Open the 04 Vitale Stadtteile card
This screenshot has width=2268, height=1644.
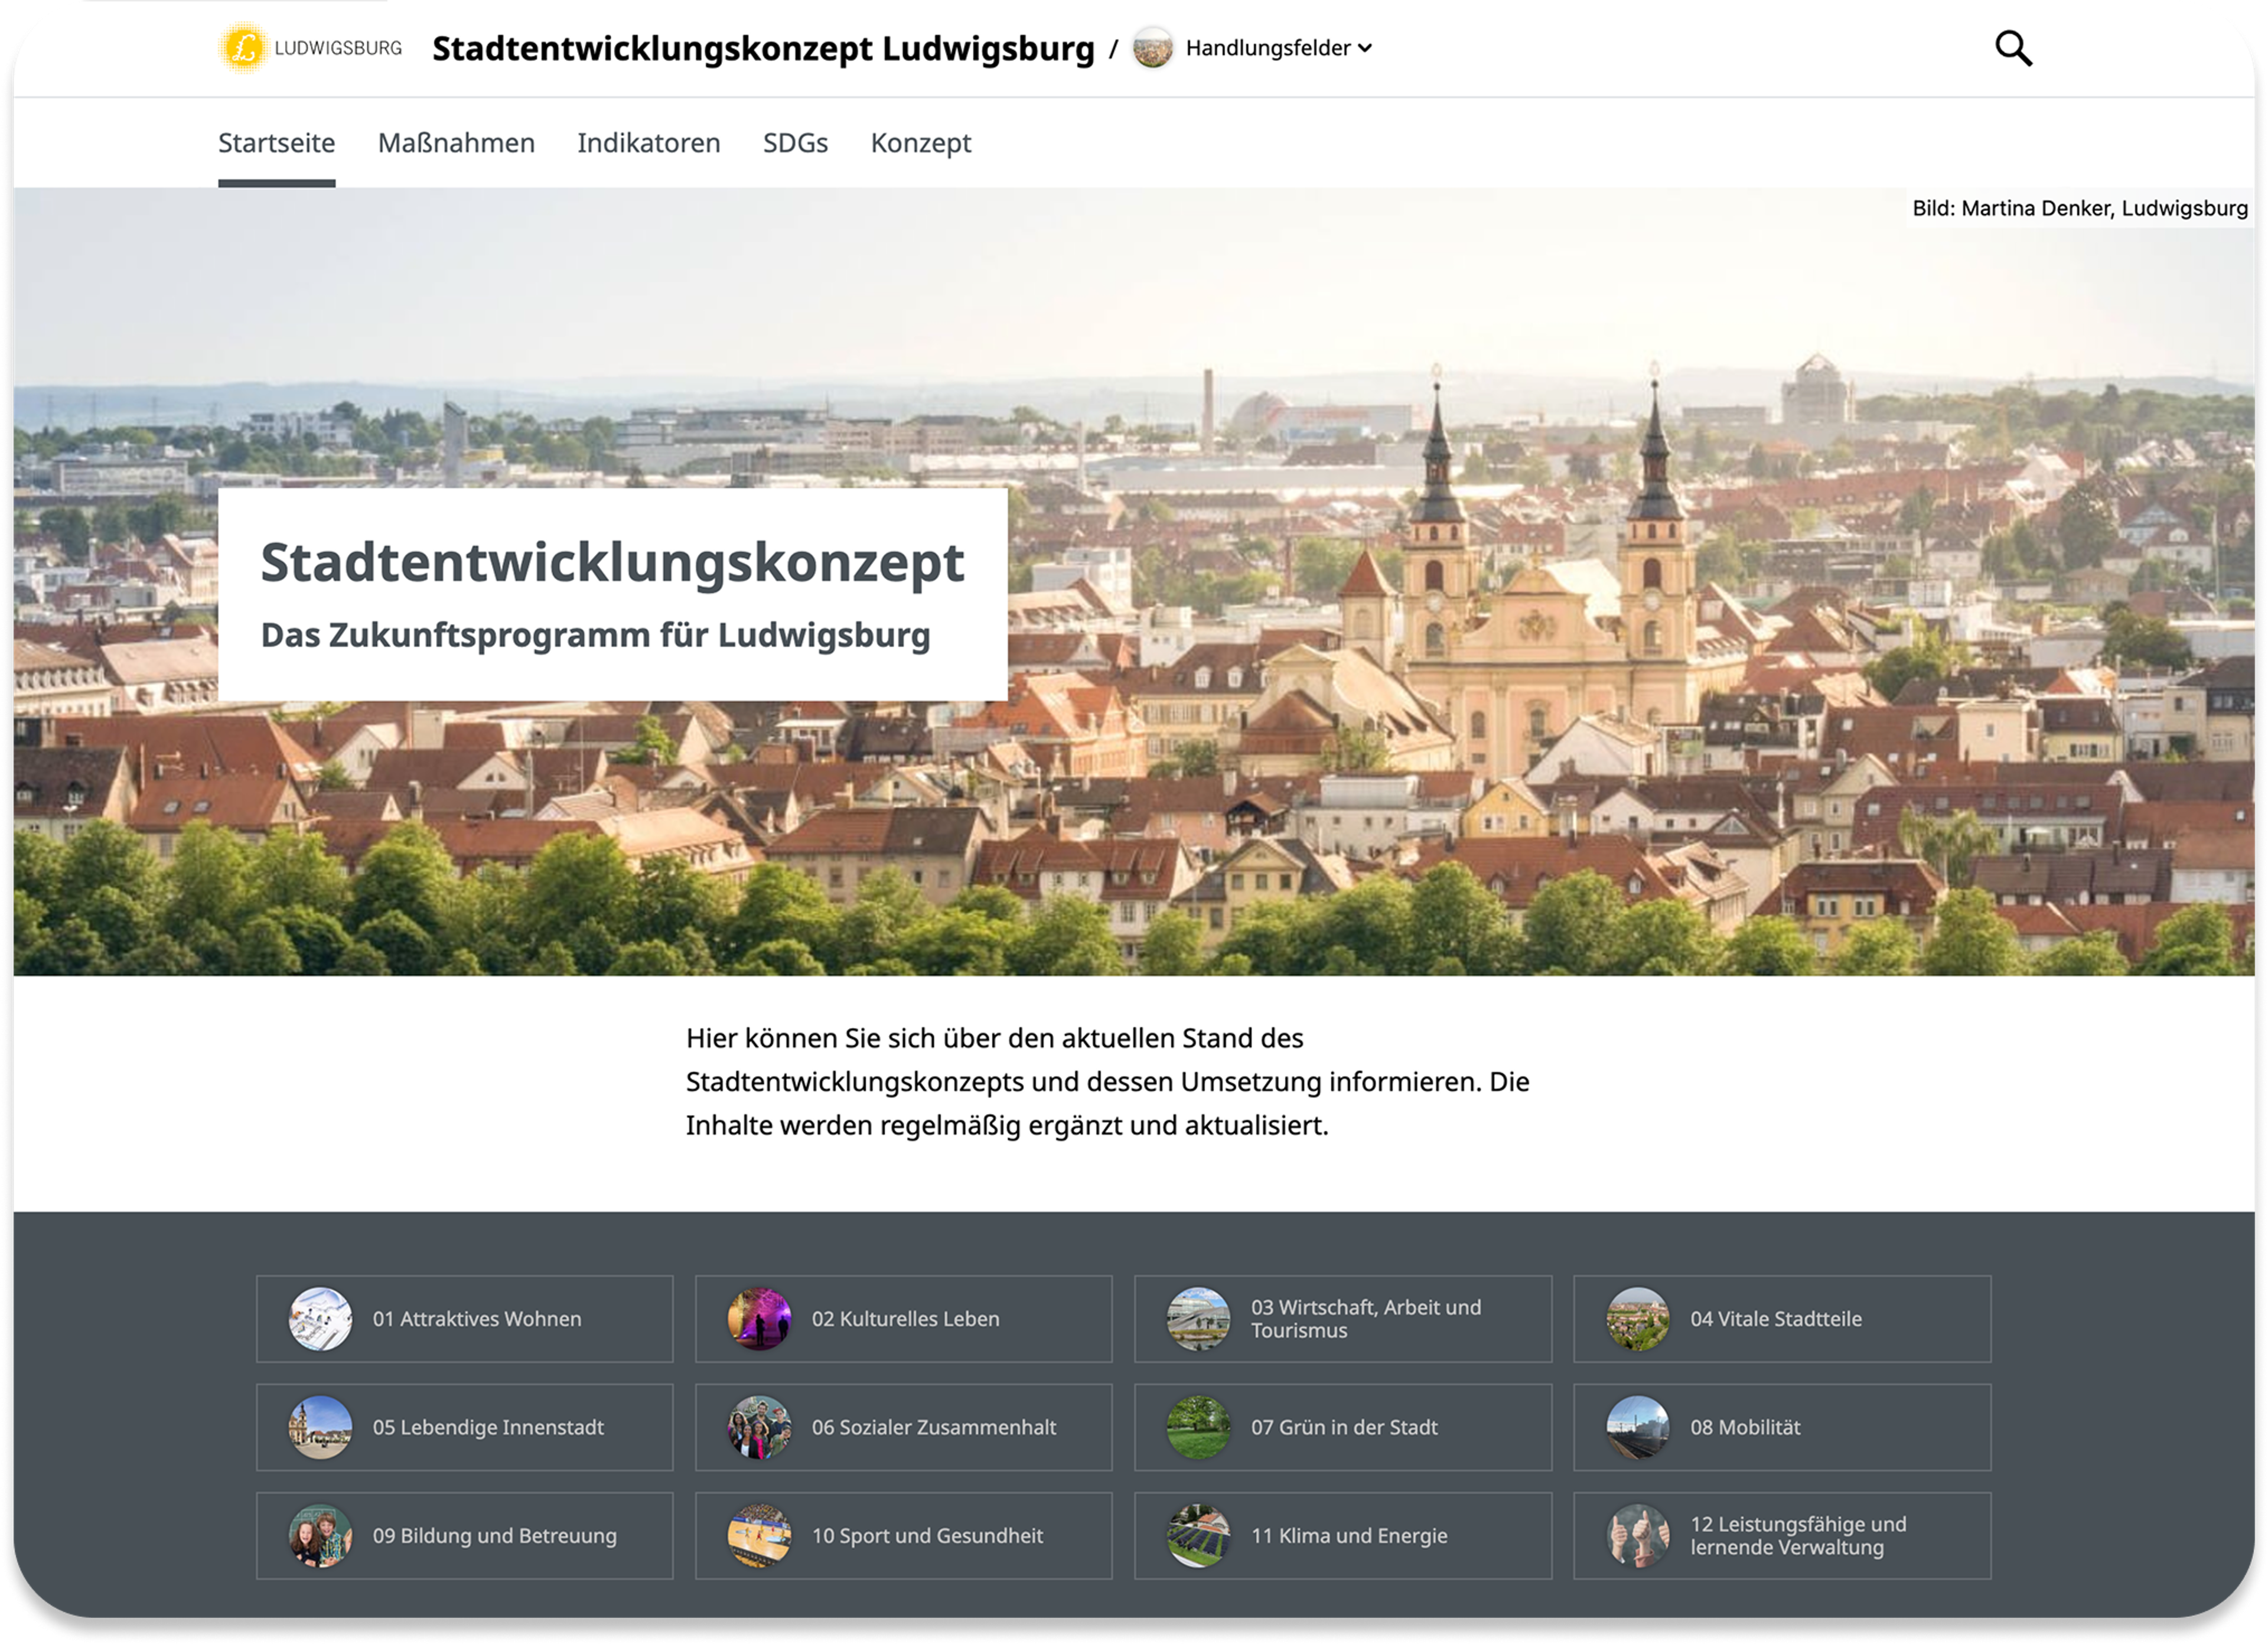pos(1782,1319)
